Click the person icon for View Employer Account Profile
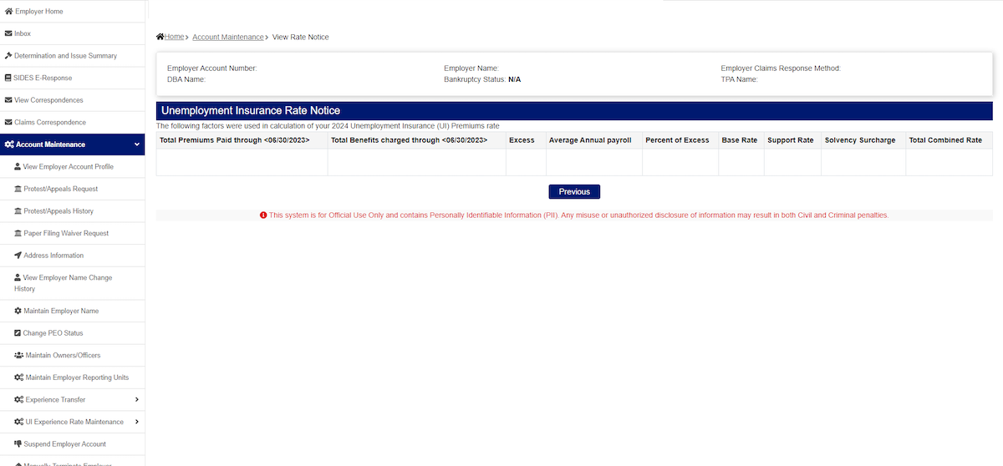This screenshot has height=466, width=1003. click(x=18, y=167)
